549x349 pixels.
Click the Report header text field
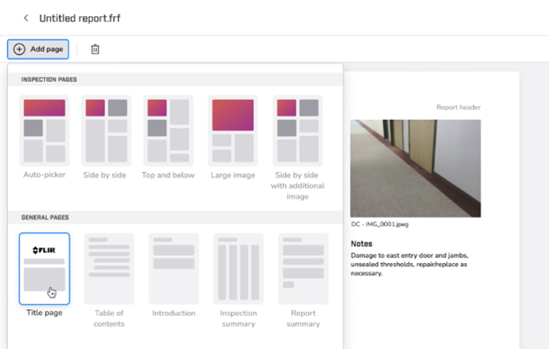coord(458,107)
